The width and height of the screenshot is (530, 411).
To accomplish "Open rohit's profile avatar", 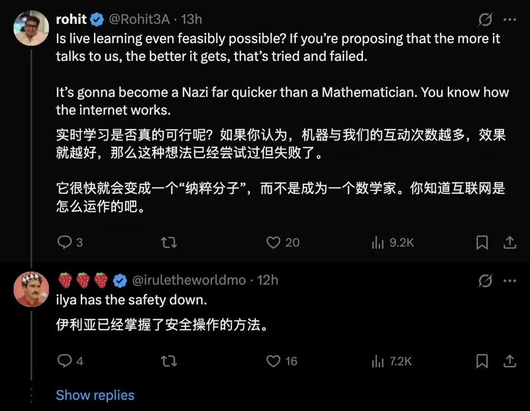I will click(31, 28).
